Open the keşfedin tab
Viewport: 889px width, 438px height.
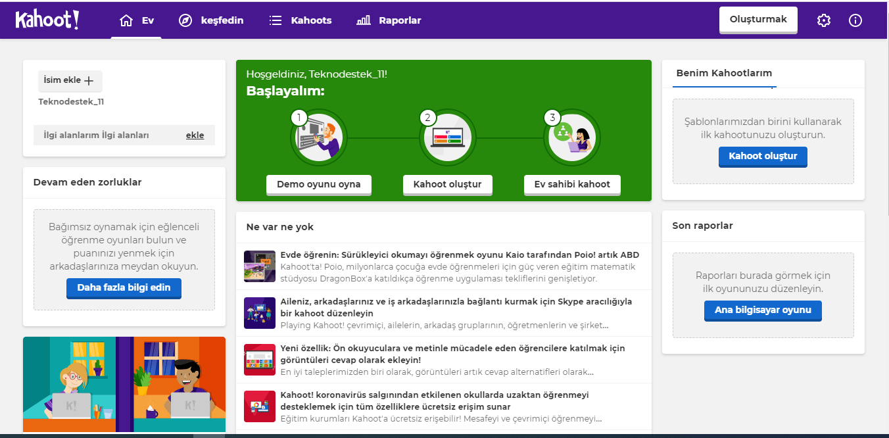pyautogui.click(x=211, y=20)
